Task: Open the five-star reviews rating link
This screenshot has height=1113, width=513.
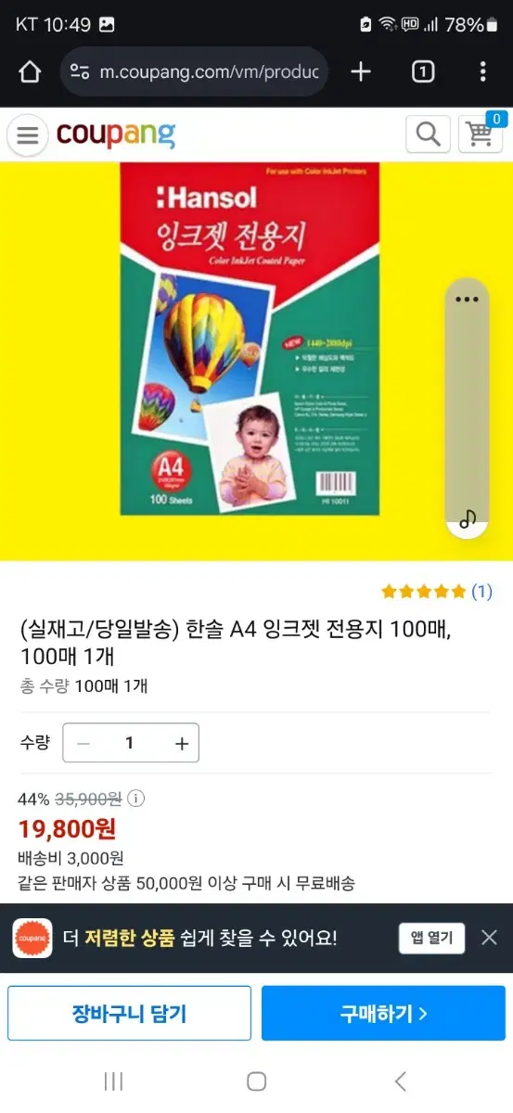Action: coord(437,591)
